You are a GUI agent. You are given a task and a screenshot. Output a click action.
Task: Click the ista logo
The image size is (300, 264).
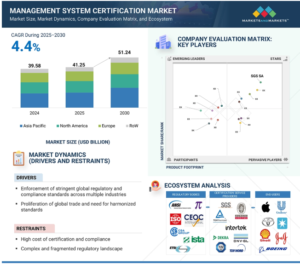pyautogui.click(x=194, y=240)
